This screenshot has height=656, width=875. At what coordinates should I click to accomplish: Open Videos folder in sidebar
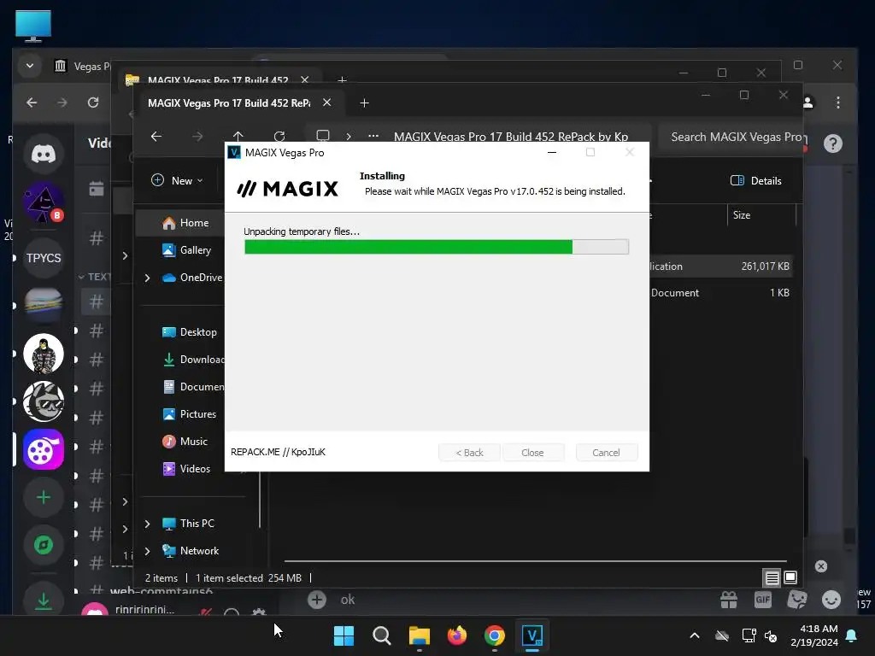click(x=185, y=469)
